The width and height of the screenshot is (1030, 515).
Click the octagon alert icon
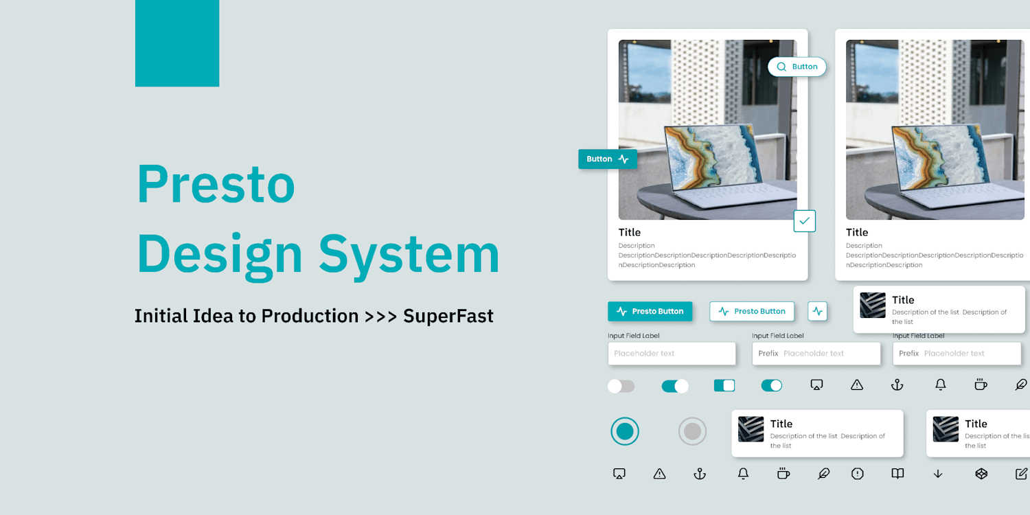pyautogui.click(x=857, y=473)
